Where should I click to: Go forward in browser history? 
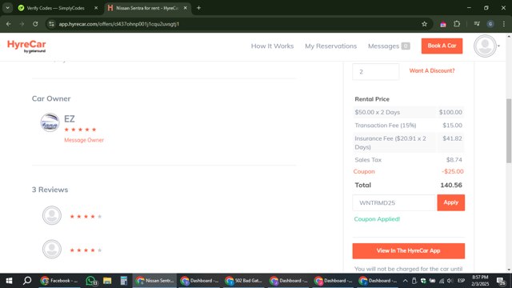[x=22, y=24]
